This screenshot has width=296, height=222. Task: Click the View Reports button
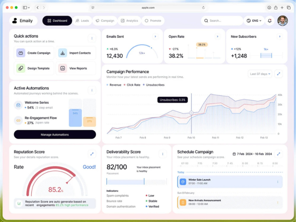coord(76,68)
